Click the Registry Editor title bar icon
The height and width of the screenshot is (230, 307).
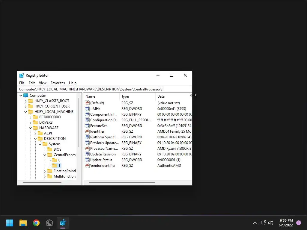coord(22,75)
